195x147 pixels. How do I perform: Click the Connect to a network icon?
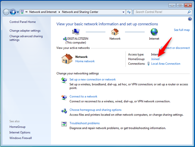64,97
